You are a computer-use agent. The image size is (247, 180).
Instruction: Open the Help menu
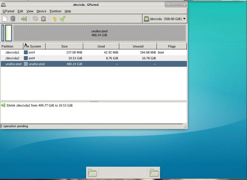click(x=68, y=11)
